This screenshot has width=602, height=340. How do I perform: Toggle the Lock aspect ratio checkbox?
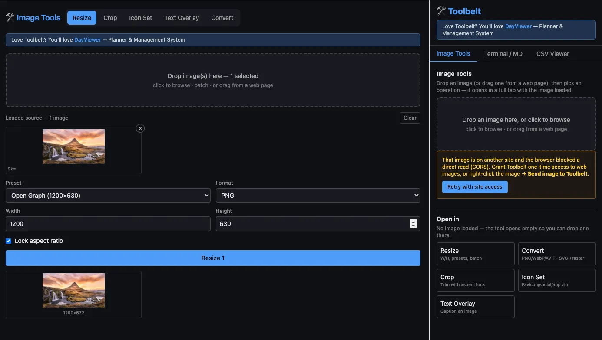tap(8, 241)
